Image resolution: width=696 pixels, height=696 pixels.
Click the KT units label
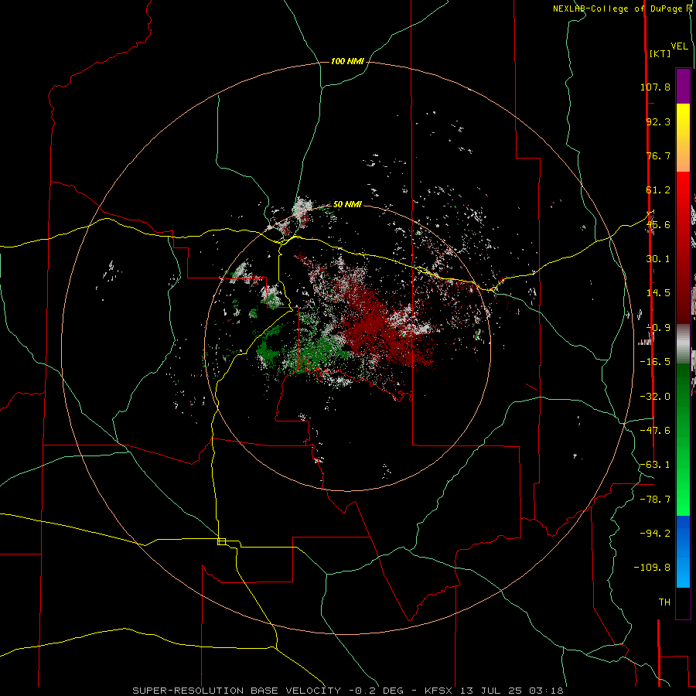pos(660,53)
